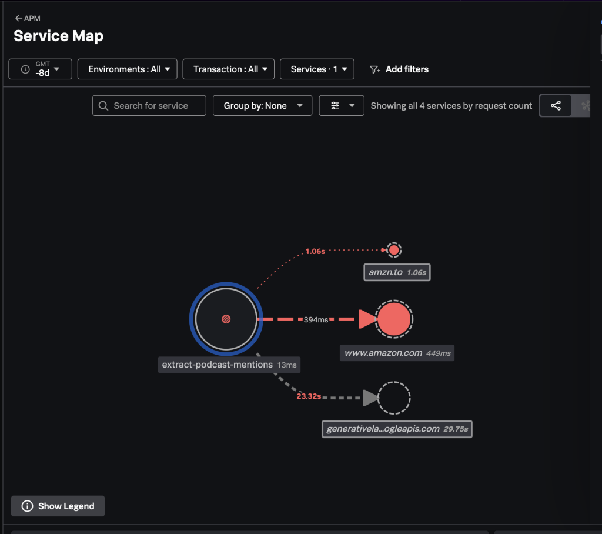602x534 pixels.
Task: Open the map display settings sliders menu
Action: (342, 106)
